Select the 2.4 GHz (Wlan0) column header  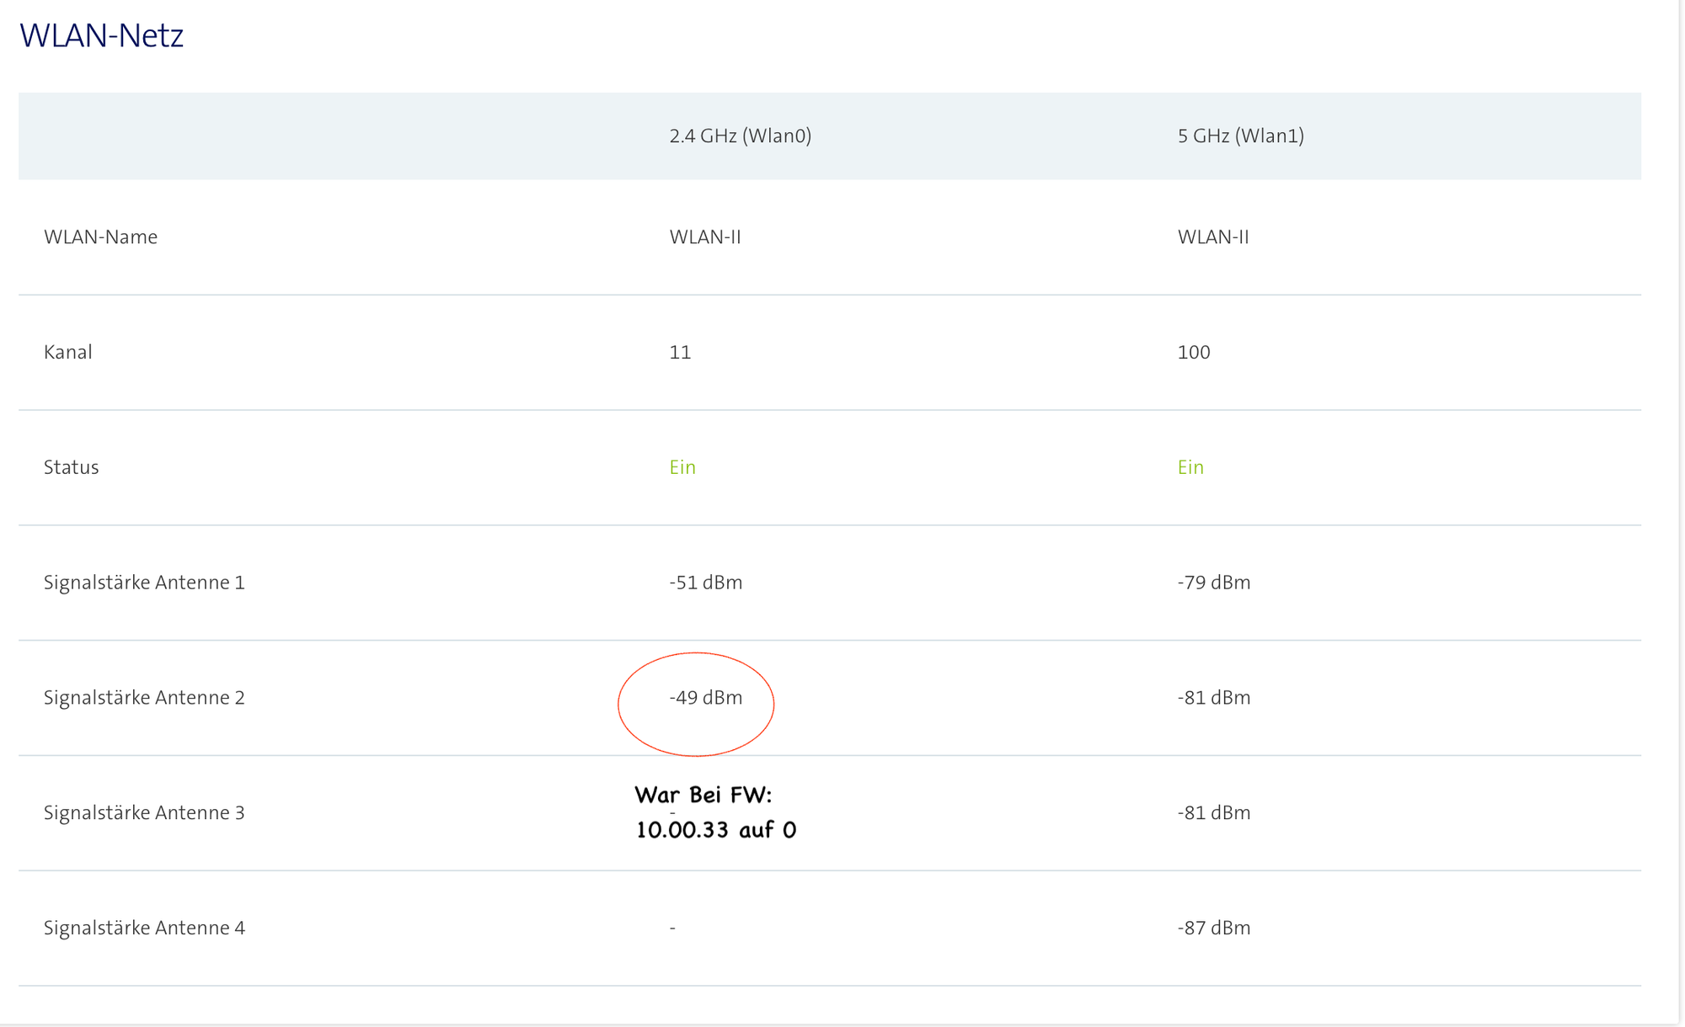[741, 136]
